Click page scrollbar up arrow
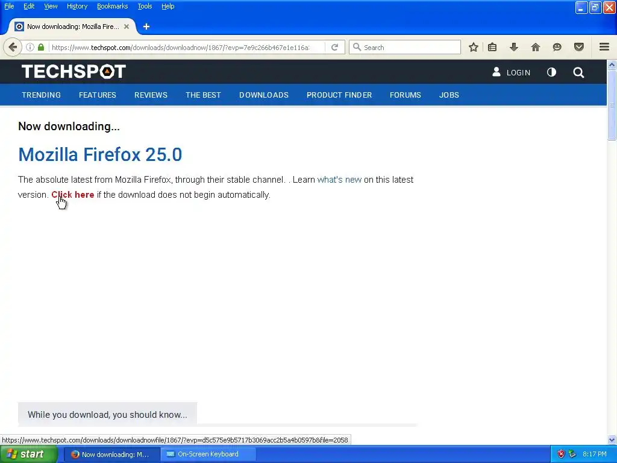This screenshot has height=463, width=617. (x=612, y=64)
